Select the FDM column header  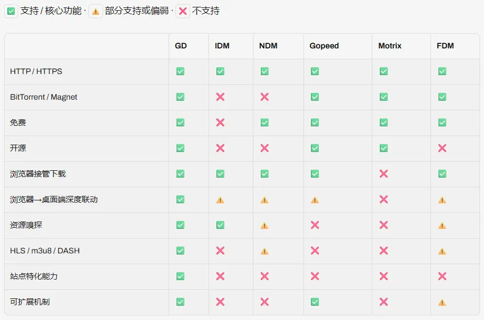click(x=445, y=46)
